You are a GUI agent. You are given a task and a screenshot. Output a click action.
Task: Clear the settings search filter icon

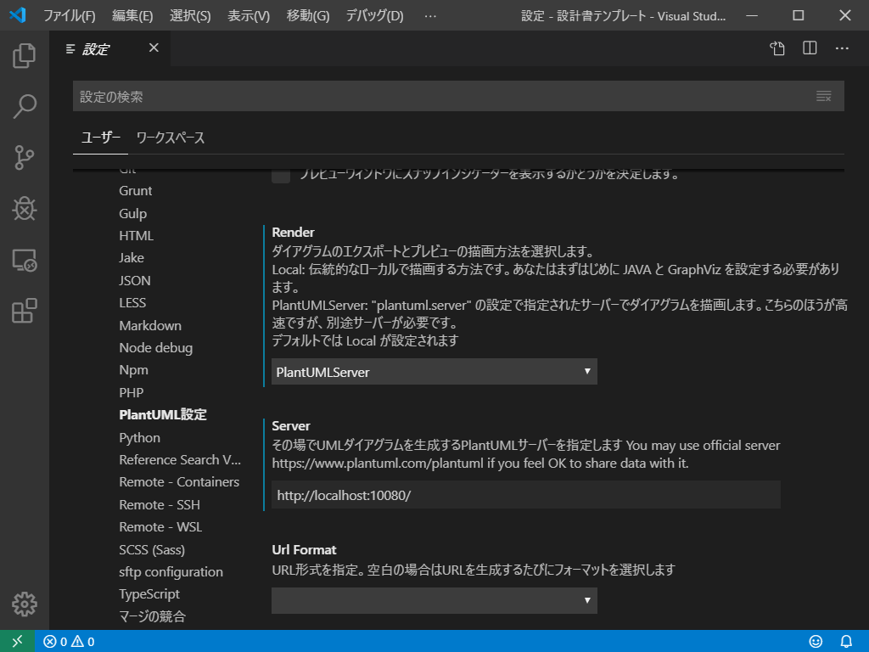point(823,97)
